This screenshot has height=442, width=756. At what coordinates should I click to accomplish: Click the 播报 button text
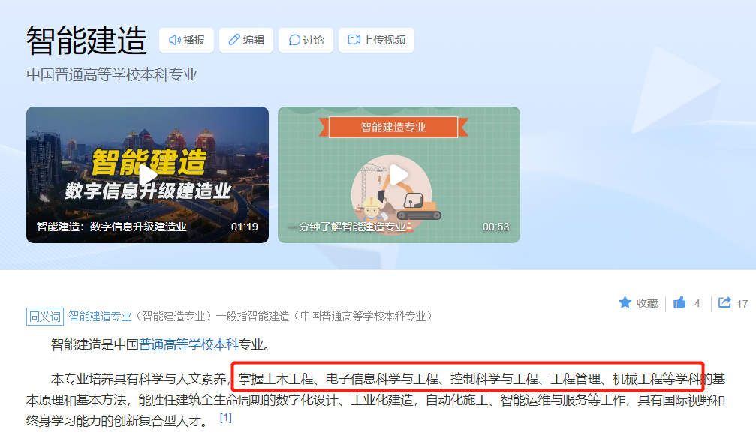coord(194,40)
